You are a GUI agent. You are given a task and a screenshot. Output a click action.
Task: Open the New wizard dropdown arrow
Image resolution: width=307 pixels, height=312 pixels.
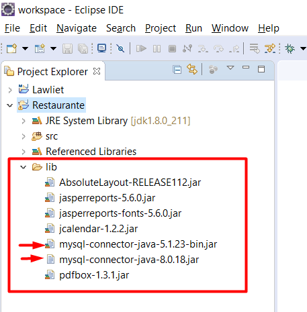pos(25,48)
